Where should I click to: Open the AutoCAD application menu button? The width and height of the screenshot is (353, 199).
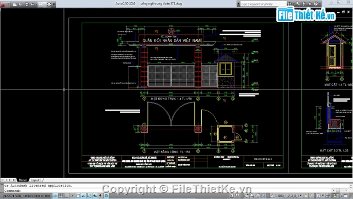pos(3,4)
